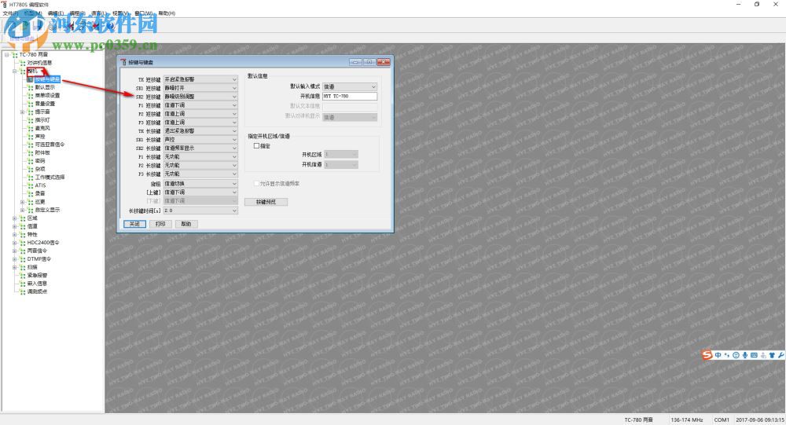Select 对讲机信息 in the tree

39,63
